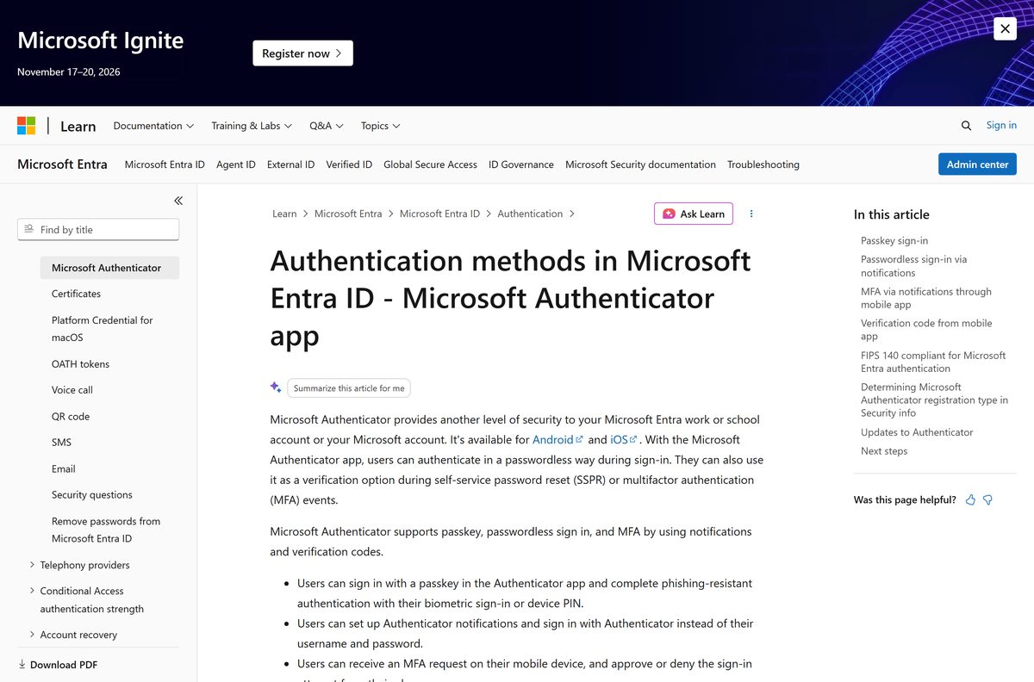Collapse the table of contents sidebar
The image size is (1034, 682).
tap(178, 201)
